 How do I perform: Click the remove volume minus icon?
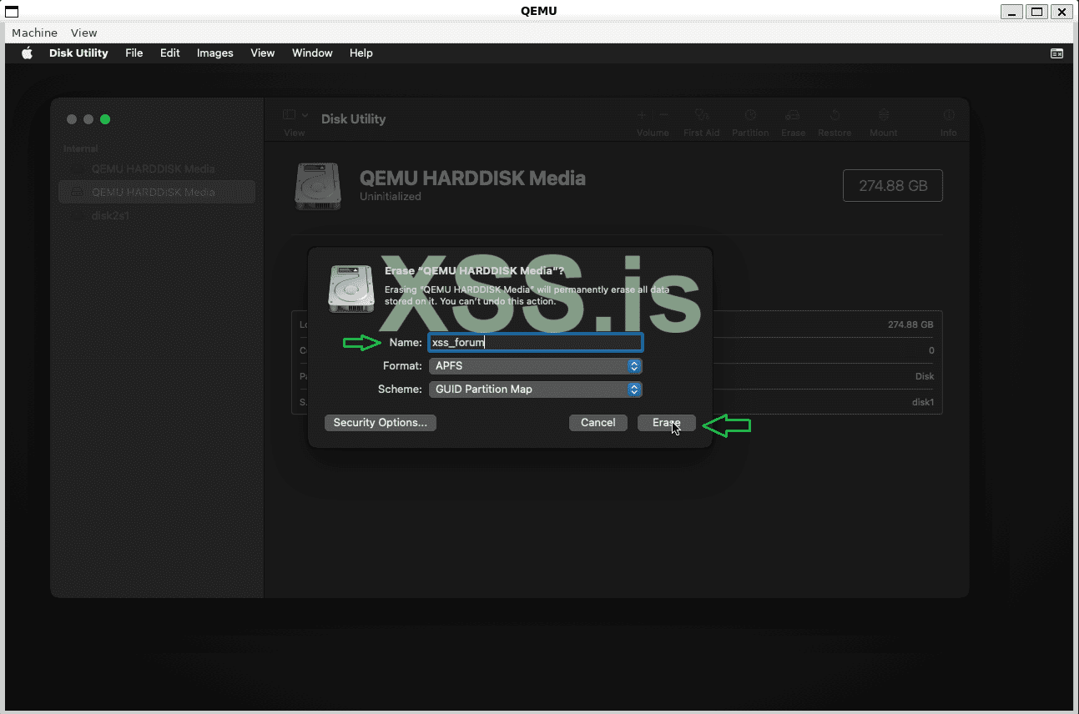pos(663,115)
